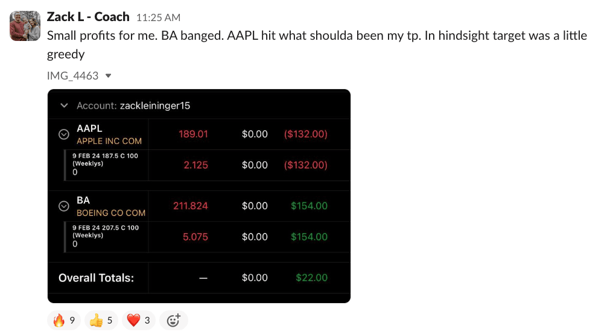Image resolution: width=613 pixels, height=335 pixels.
Task: Click the AAPL 187.5 call option row
Action: tap(105, 164)
